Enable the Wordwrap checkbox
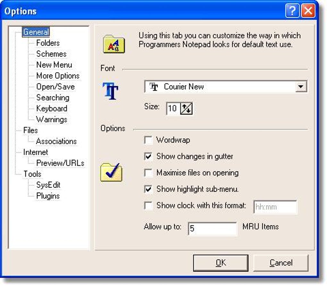Image resolution: width=327 pixels, height=286 pixels. coord(148,140)
